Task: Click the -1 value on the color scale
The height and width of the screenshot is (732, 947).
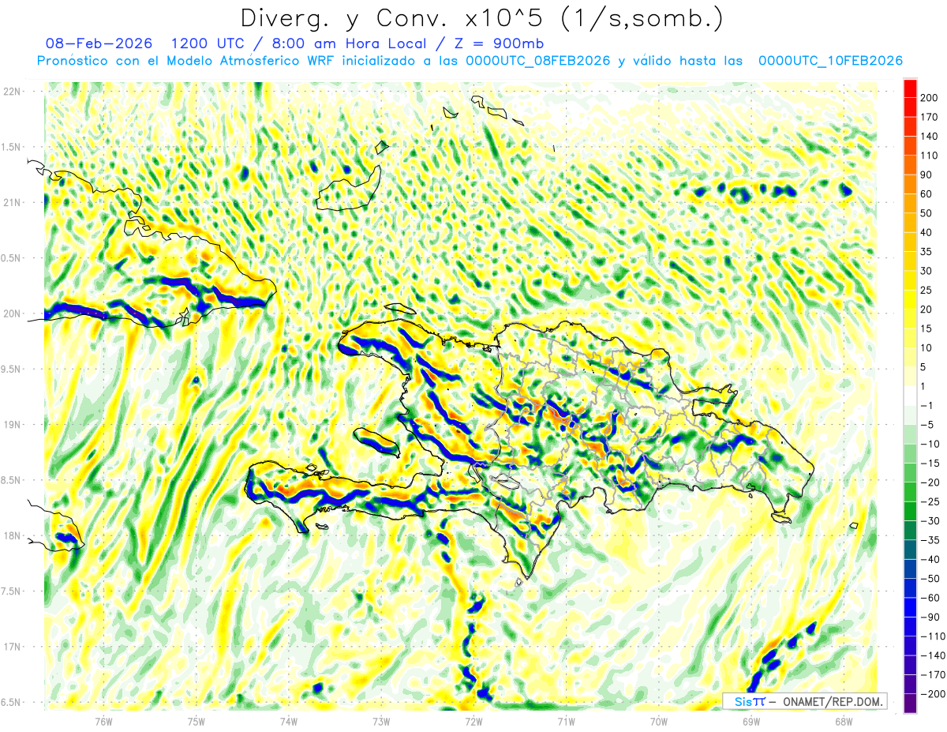Action: tap(927, 405)
